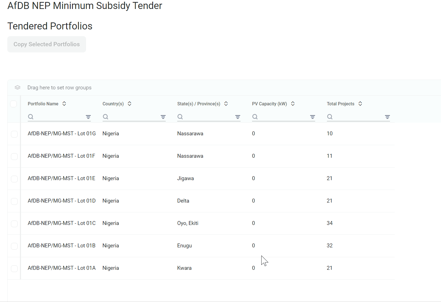Click the sort icon next to Total Projects
Screen dimensions: 441x302
(x=360, y=104)
